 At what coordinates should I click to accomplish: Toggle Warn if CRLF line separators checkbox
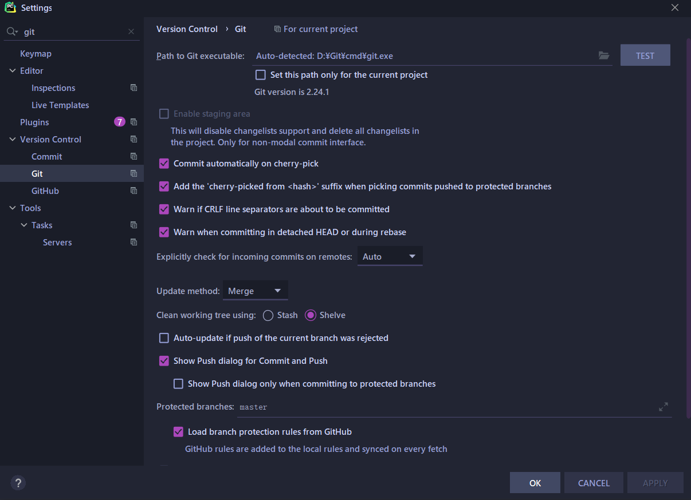[164, 209]
